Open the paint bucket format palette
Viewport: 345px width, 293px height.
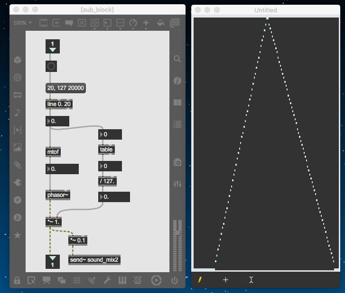(x=160, y=23)
